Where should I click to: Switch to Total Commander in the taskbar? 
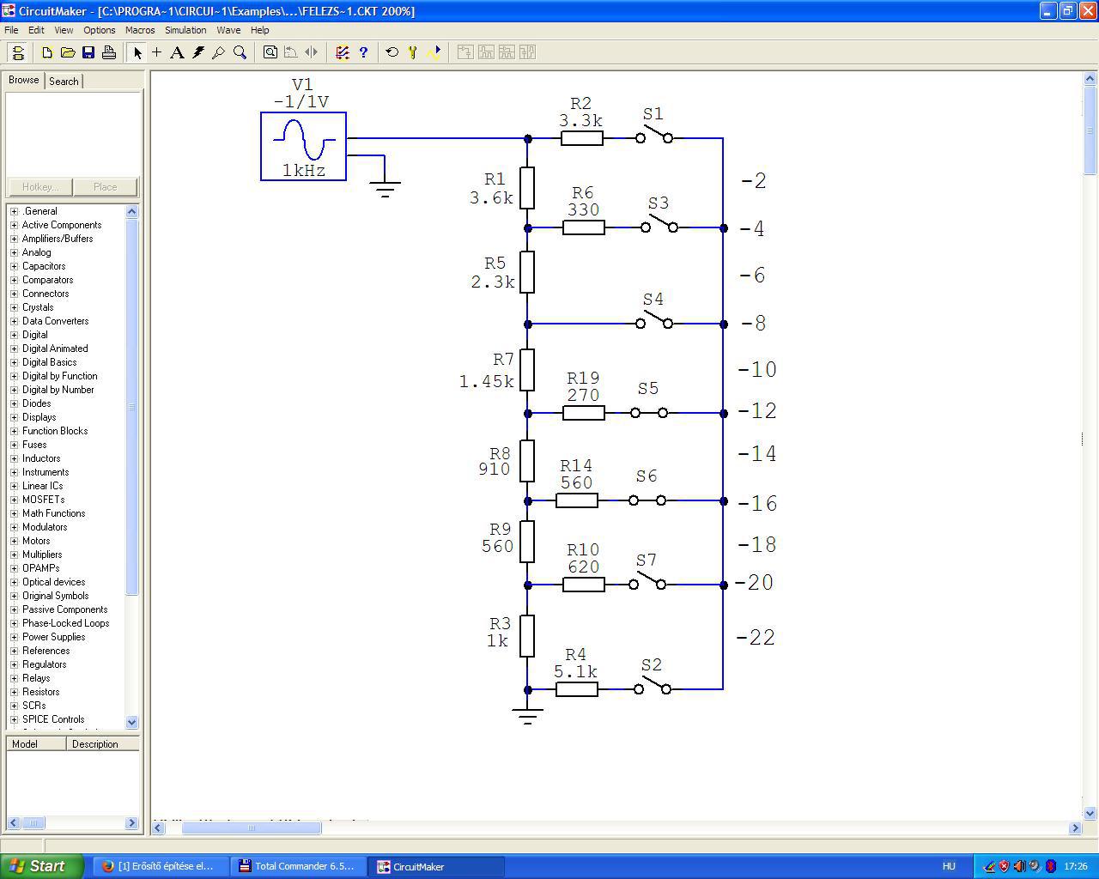coord(298,866)
